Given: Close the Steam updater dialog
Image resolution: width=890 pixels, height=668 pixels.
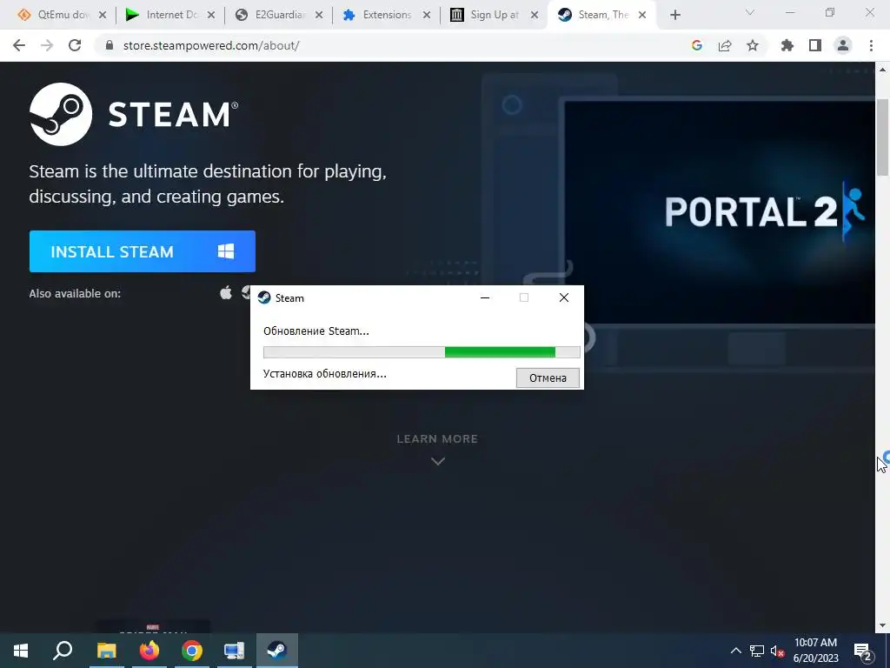Looking at the screenshot, I should [563, 297].
